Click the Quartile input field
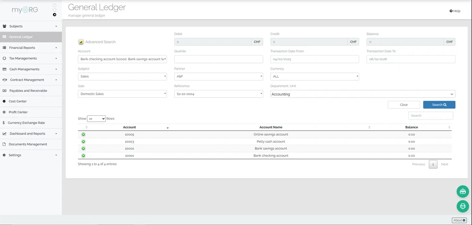Viewport: 472px width, 225px height. pos(219,59)
